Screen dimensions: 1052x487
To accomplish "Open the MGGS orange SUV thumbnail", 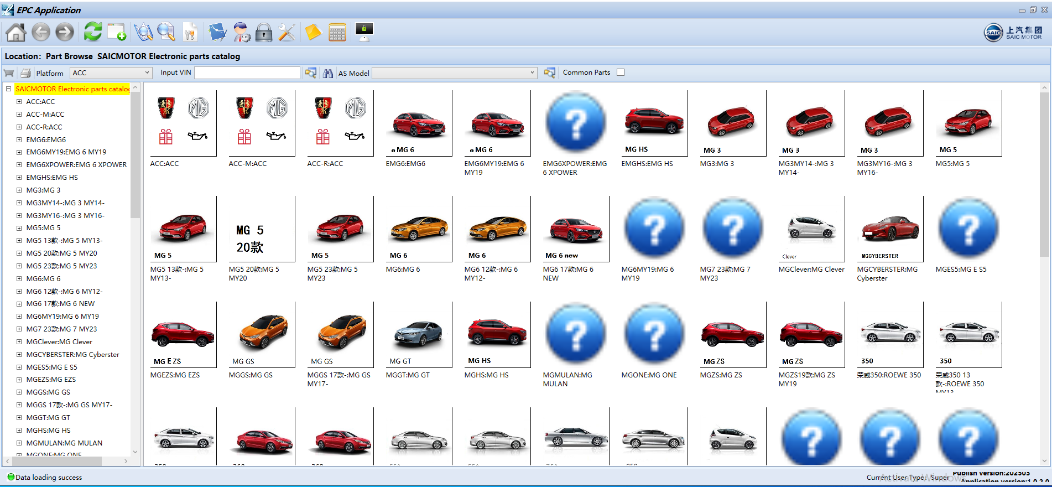I will 262,334.
